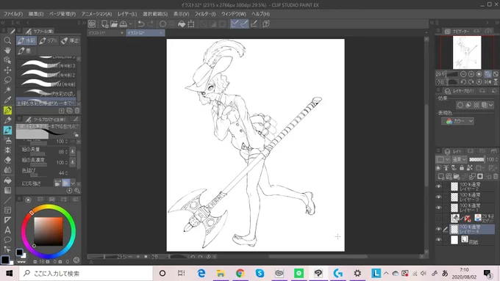Open the 通常 blending mode dropdown
This screenshot has width=500, height=281.
pos(460,159)
